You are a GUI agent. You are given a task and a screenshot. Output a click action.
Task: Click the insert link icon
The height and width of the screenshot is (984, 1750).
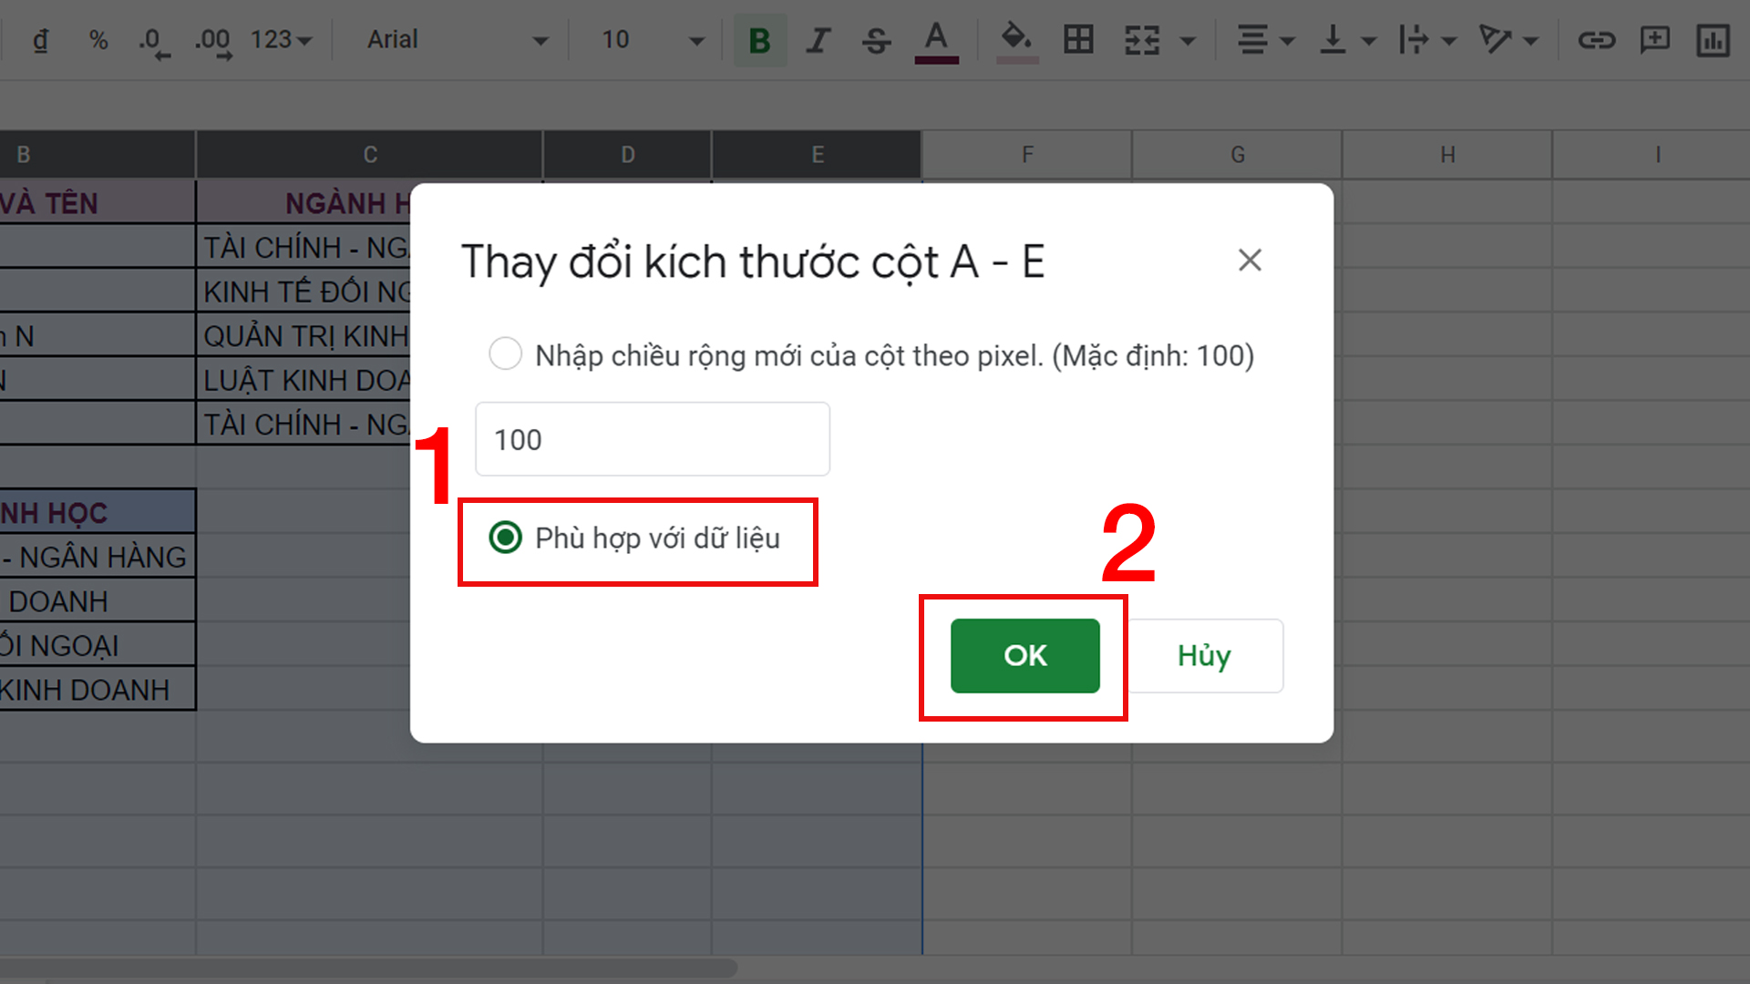coord(1596,40)
